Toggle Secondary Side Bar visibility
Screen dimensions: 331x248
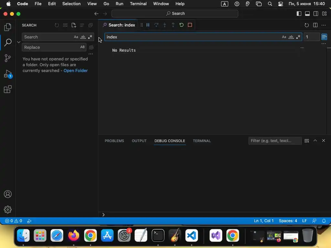316,14
